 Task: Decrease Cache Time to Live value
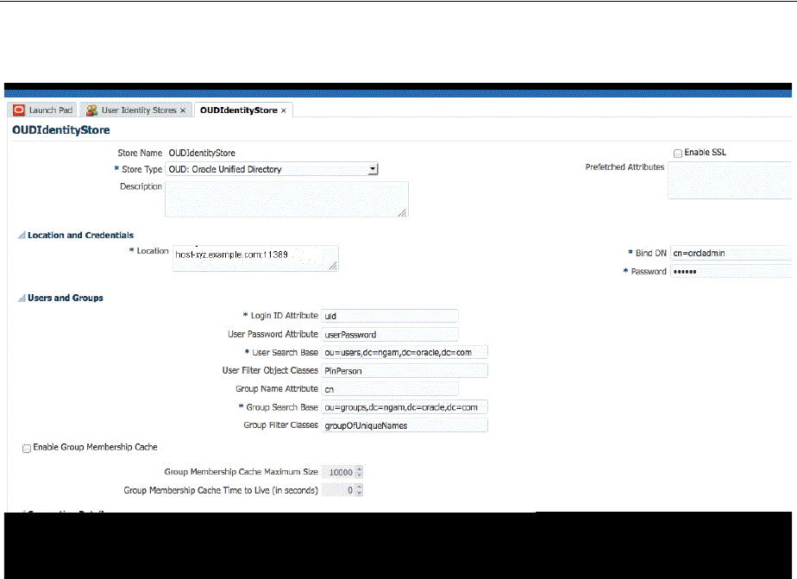(x=360, y=493)
